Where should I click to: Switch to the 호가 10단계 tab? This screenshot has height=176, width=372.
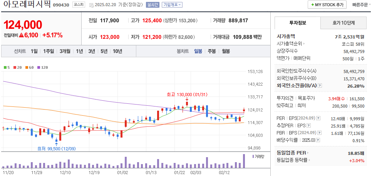coord(344,23)
